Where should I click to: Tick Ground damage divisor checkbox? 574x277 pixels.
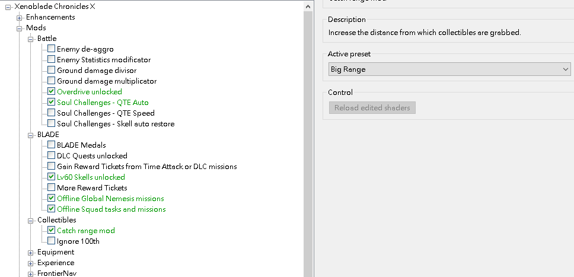(51, 70)
